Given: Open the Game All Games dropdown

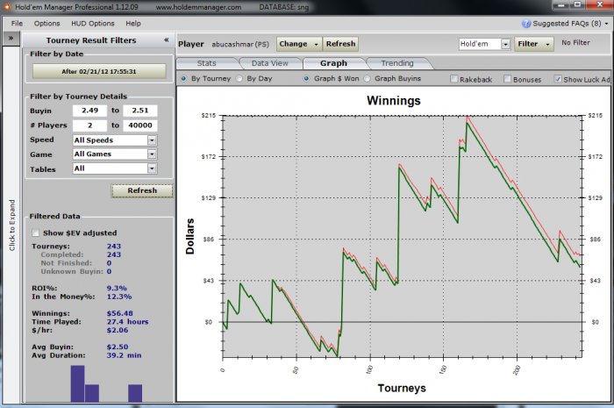Looking at the screenshot, I should click(152, 154).
